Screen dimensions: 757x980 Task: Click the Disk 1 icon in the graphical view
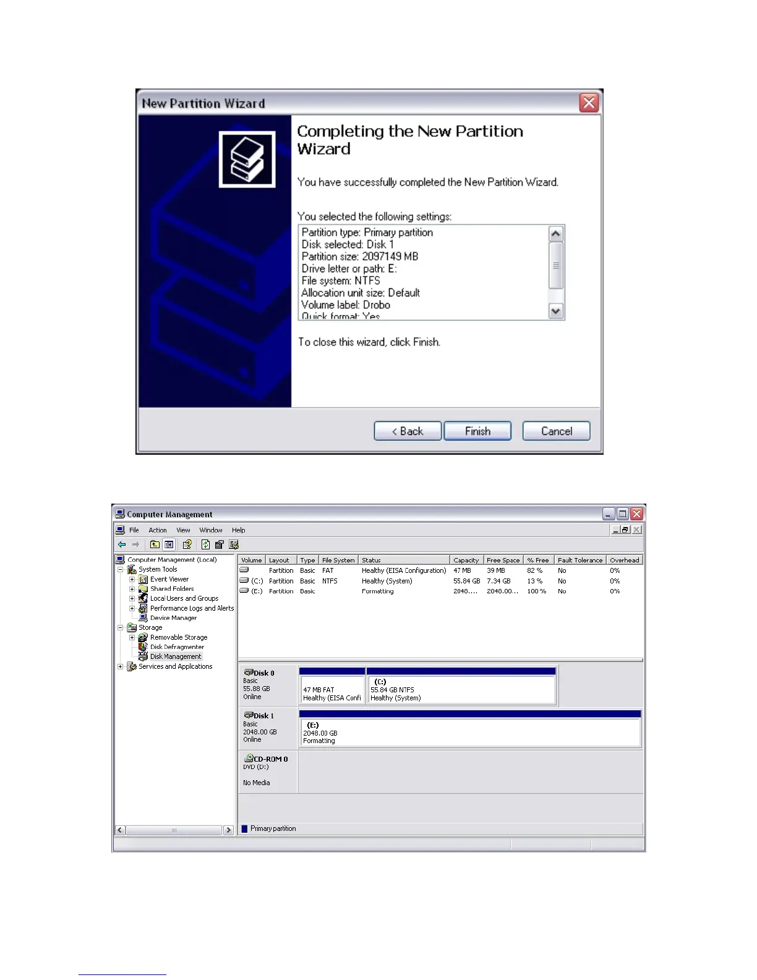pos(249,715)
